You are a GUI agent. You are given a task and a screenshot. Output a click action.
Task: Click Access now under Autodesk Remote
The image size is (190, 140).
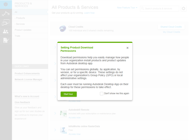(74, 118)
